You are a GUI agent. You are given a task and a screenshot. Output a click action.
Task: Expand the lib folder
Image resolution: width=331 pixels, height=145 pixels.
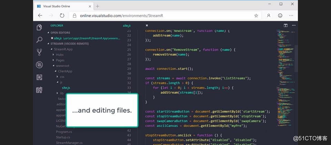click(x=60, y=93)
